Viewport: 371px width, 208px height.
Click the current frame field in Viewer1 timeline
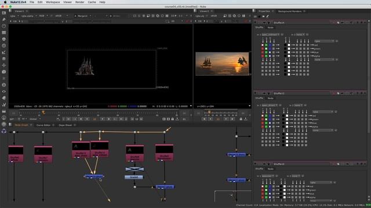tap(94, 119)
